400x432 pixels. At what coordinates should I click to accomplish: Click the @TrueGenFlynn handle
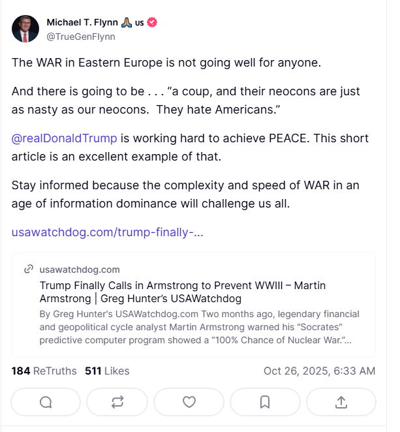pos(81,37)
